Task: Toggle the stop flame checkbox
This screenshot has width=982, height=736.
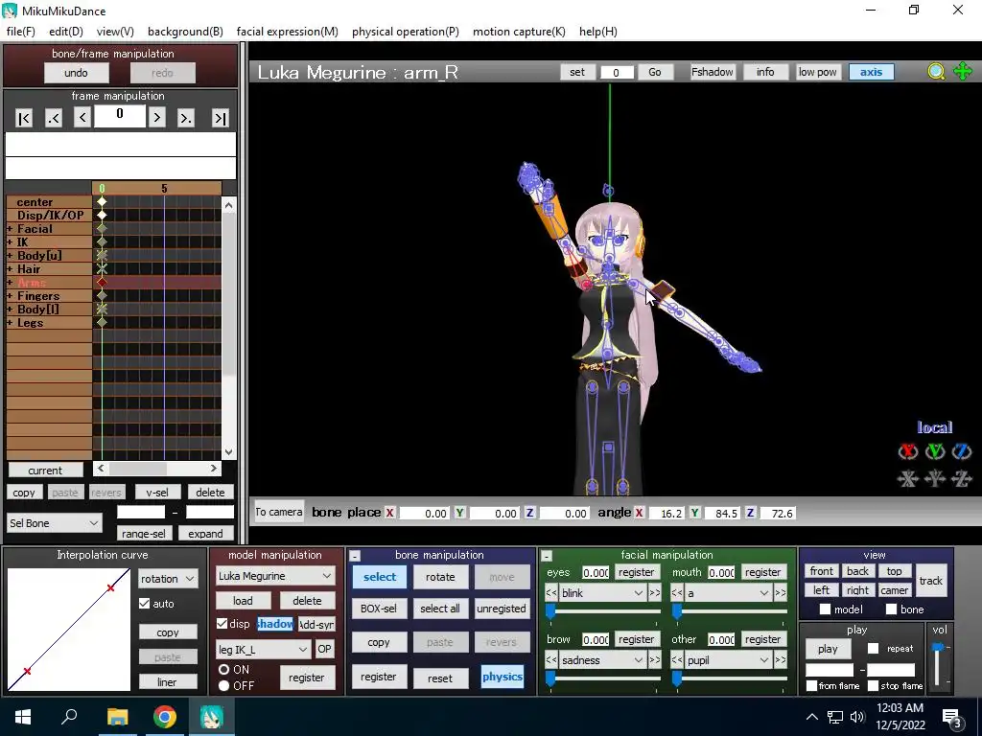Action: [873, 685]
